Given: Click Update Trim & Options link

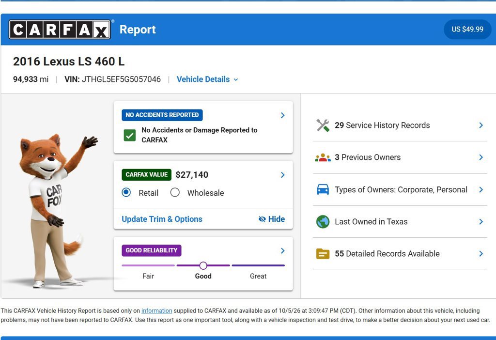Looking at the screenshot, I should click(x=162, y=219).
